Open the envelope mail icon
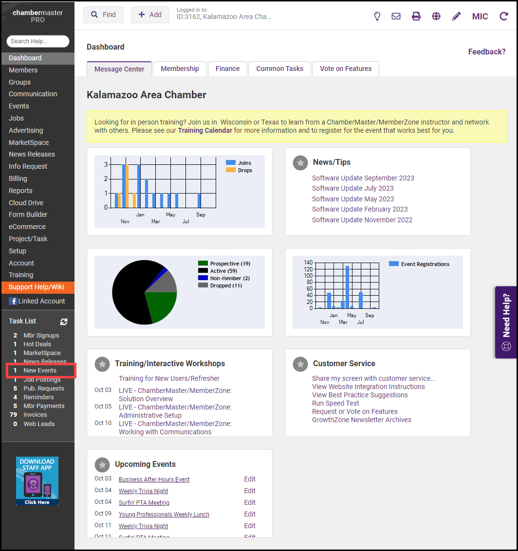The image size is (518, 551). point(396,16)
